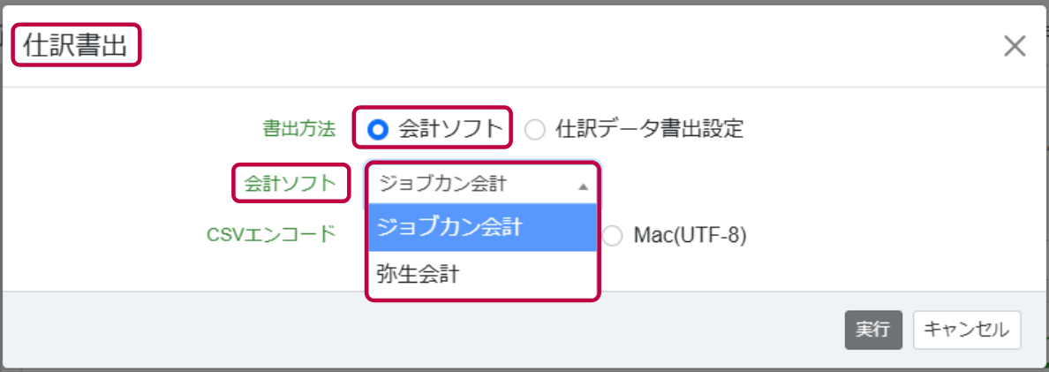Click the 仕訳データ書出設定 option label text
Viewport: 1049px width, 372px height.
pos(649,128)
